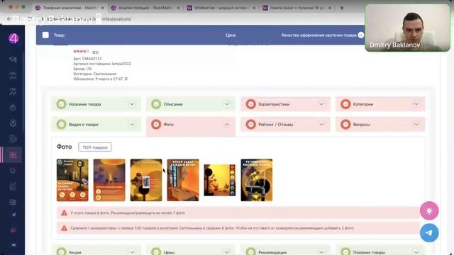The height and width of the screenshot is (255, 454).
Task: Switch to Лампа Закат browser tab
Action: pos(297,8)
